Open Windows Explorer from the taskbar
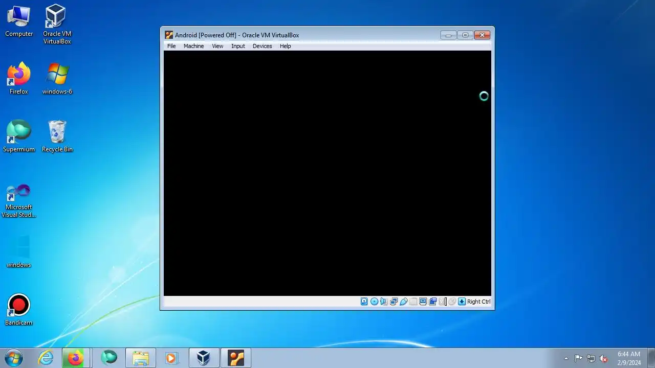The width and height of the screenshot is (655, 368). point(140,358)
